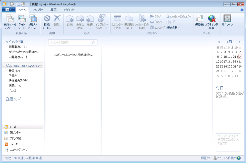246x163 pixels.
Task: Open the blue application menu button
Action: 9,9
